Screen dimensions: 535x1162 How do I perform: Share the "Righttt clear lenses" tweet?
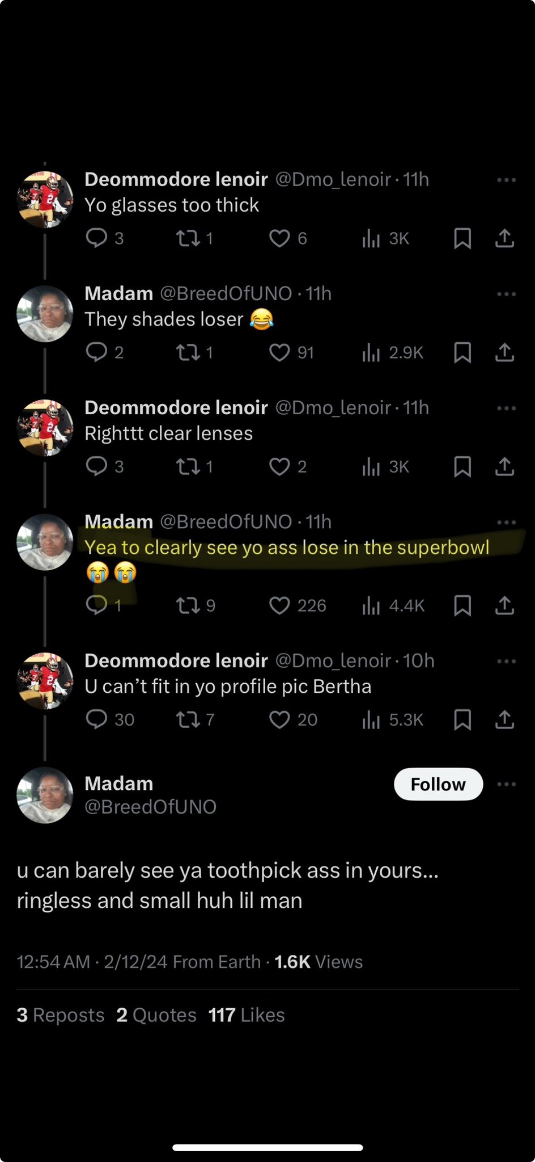coord(504,466)
